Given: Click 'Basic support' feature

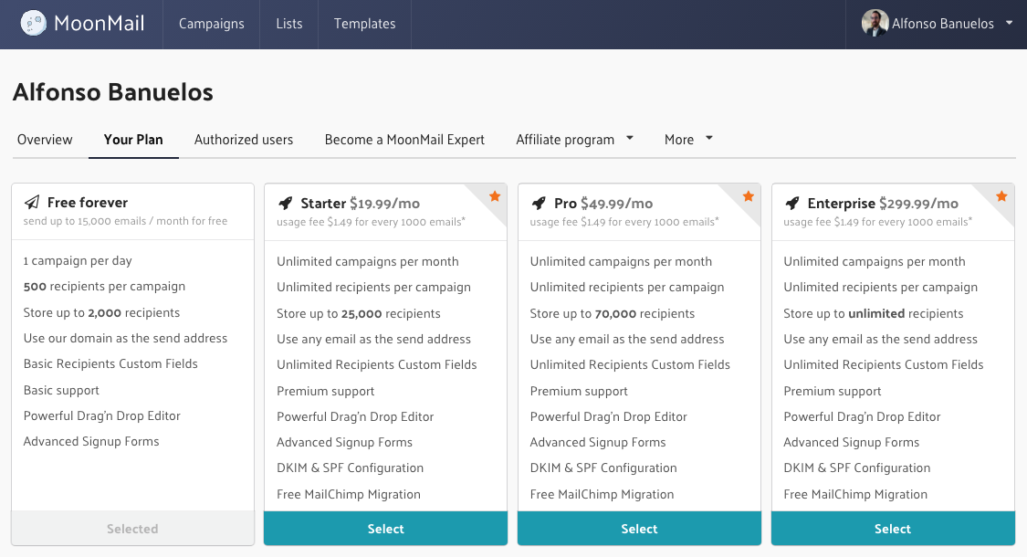Looking at the screenshot, I should pyautogui.click(x=61, y=391).
